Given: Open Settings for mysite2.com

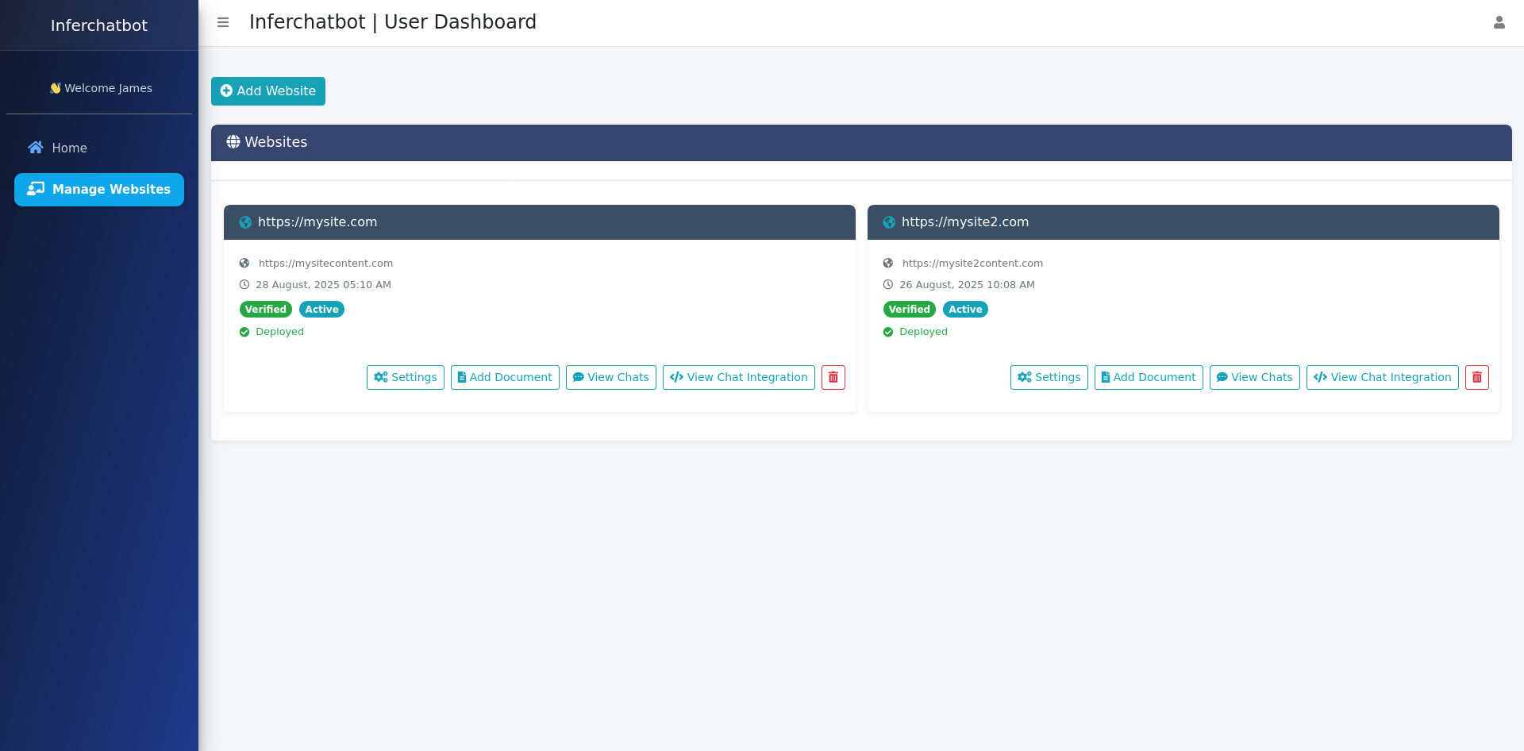Looking at the screenshot, I should (x=1049, y=377).
